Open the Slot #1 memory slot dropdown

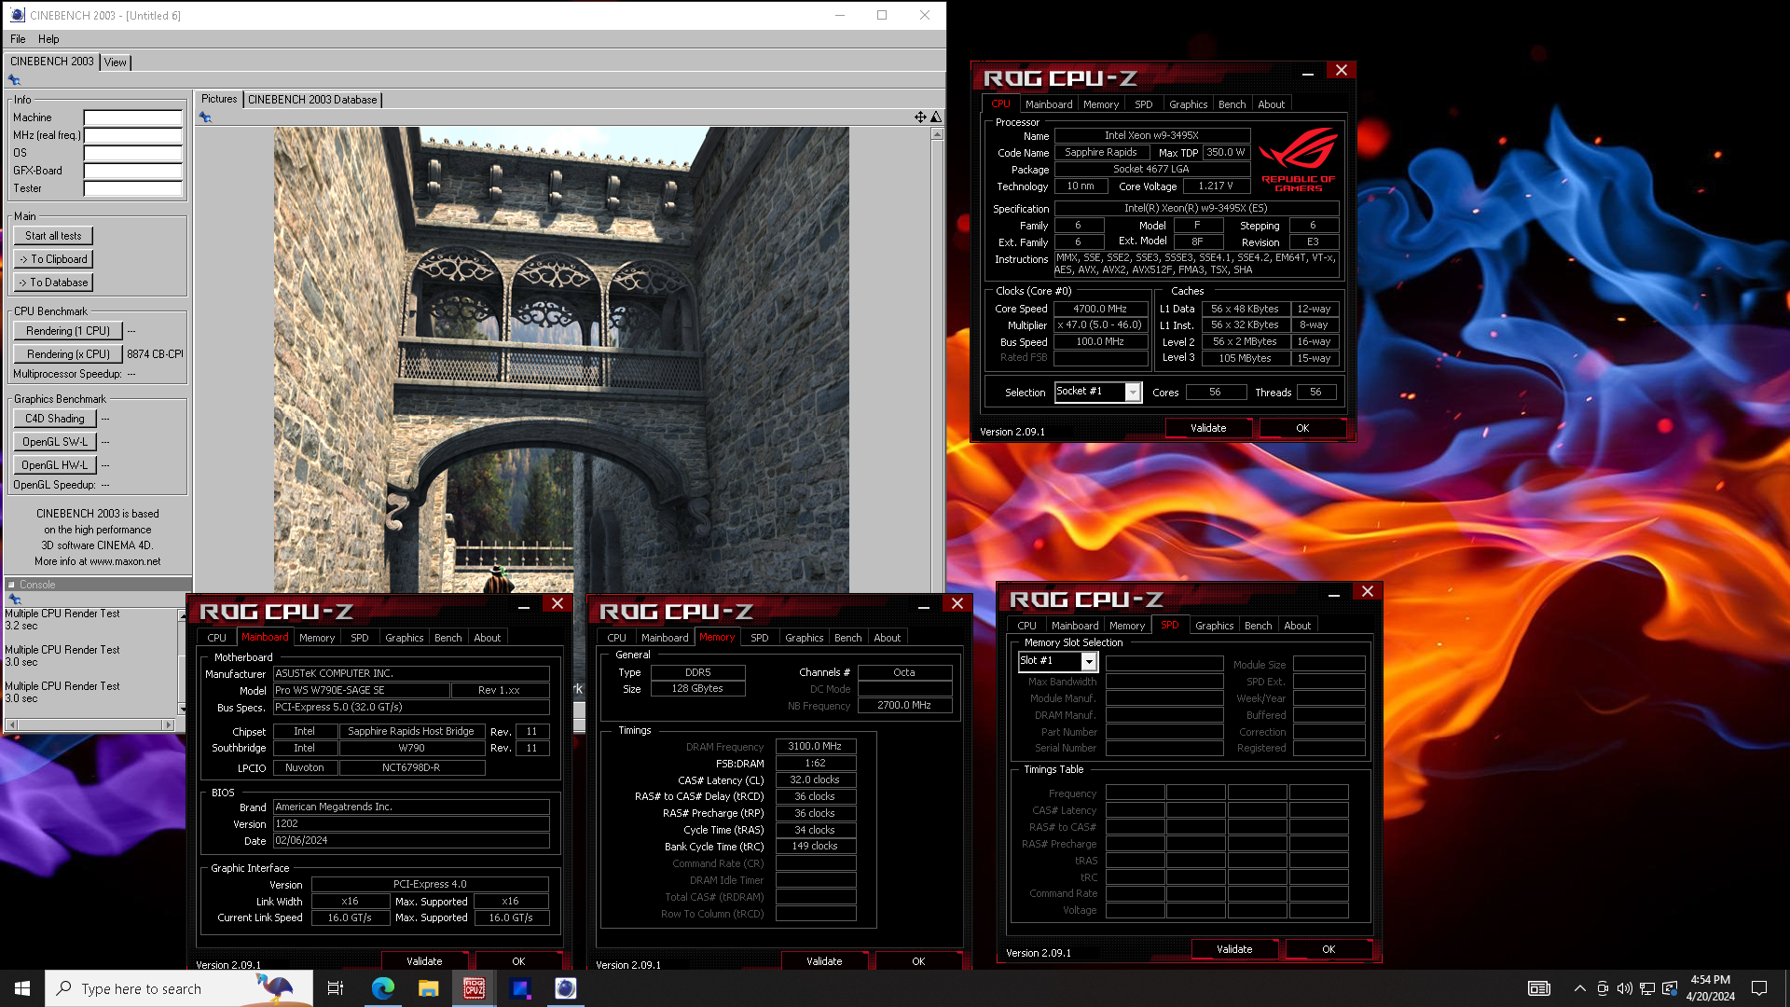tap(1088, 661)
